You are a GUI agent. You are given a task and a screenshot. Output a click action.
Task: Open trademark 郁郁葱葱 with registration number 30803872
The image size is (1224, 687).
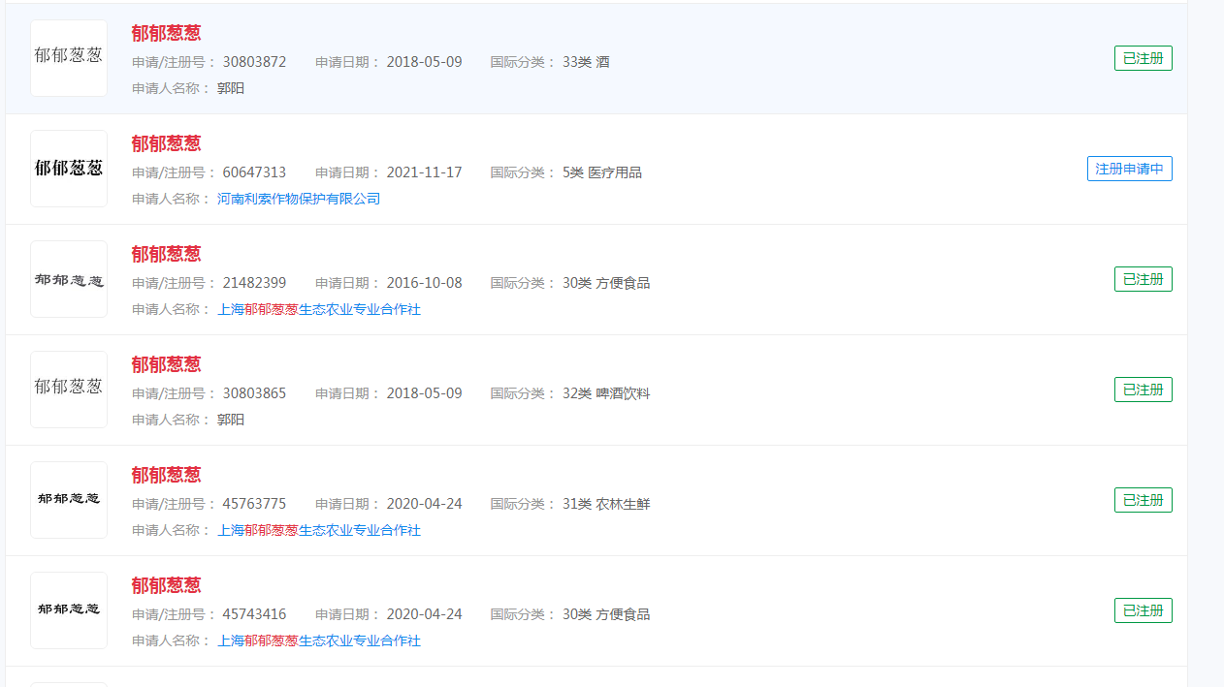click(x=166, y=32)
